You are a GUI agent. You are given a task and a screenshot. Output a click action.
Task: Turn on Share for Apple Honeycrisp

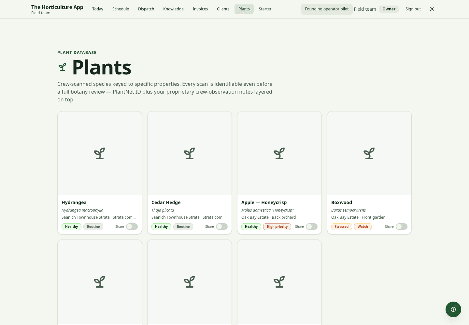click(x=312, y=227)
